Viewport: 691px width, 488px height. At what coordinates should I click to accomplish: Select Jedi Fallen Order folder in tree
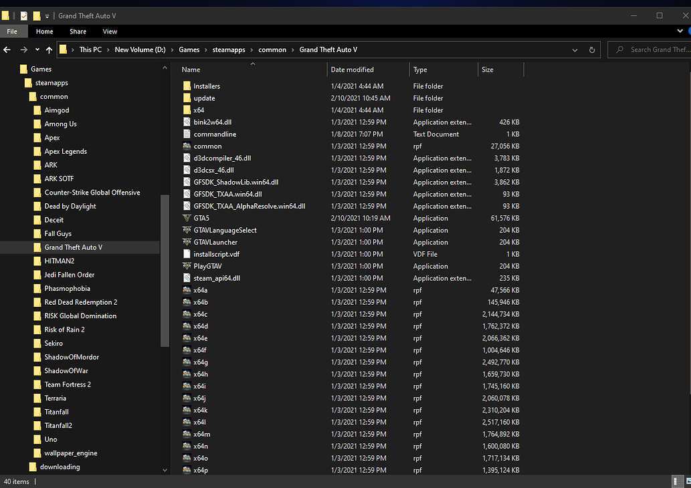tap(69, 275)
